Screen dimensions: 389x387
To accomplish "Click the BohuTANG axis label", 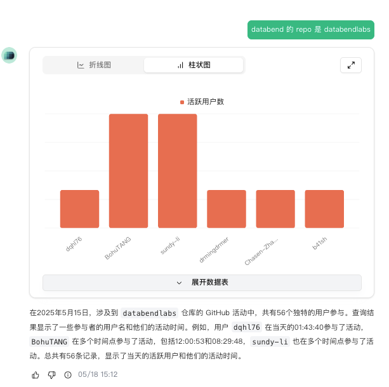I will pyautogui.click(x=117, y=248).
